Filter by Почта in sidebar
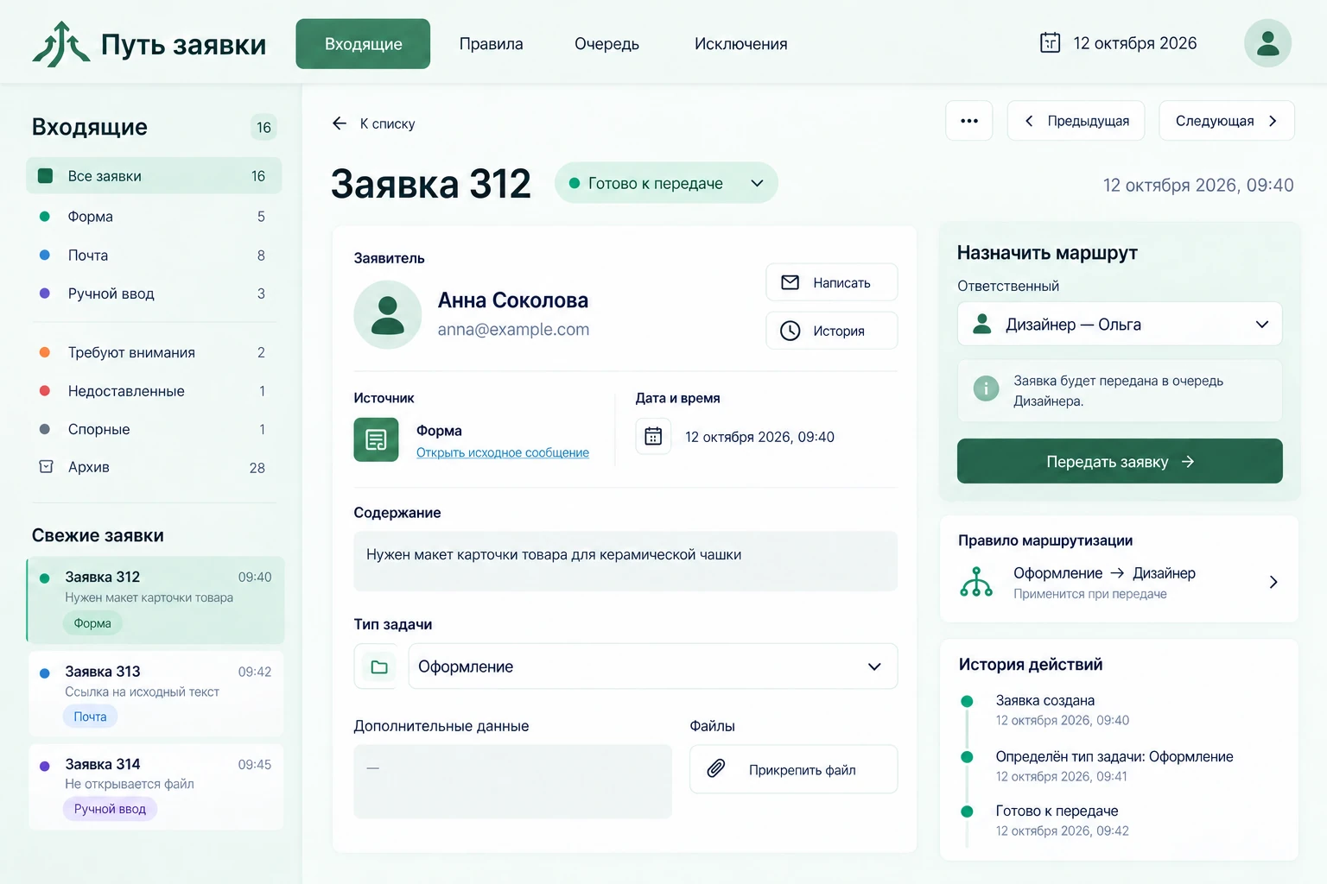 154,256
